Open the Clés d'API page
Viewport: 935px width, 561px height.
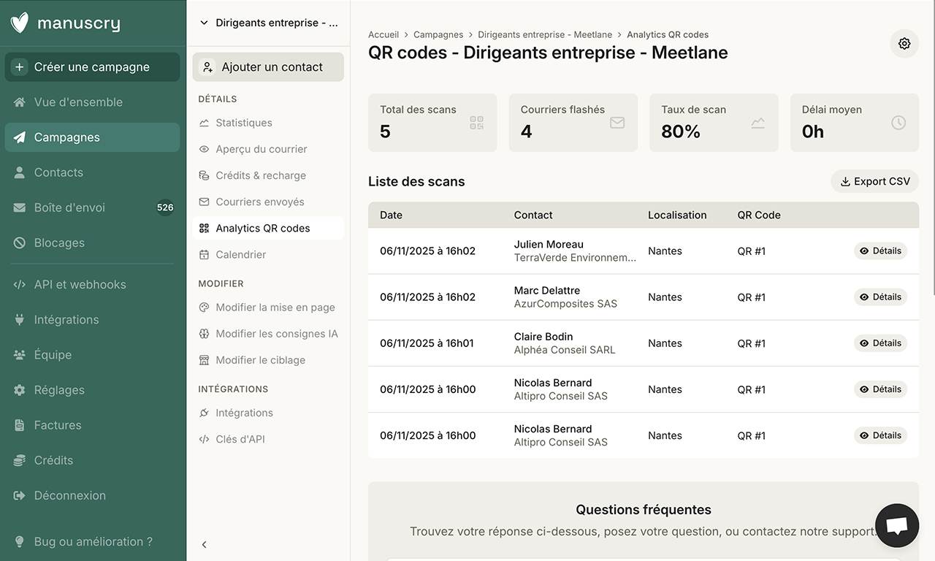[239, 438]
